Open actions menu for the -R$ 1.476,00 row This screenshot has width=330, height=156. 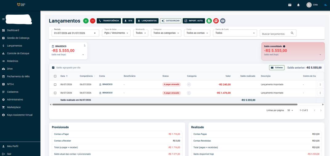320,93
